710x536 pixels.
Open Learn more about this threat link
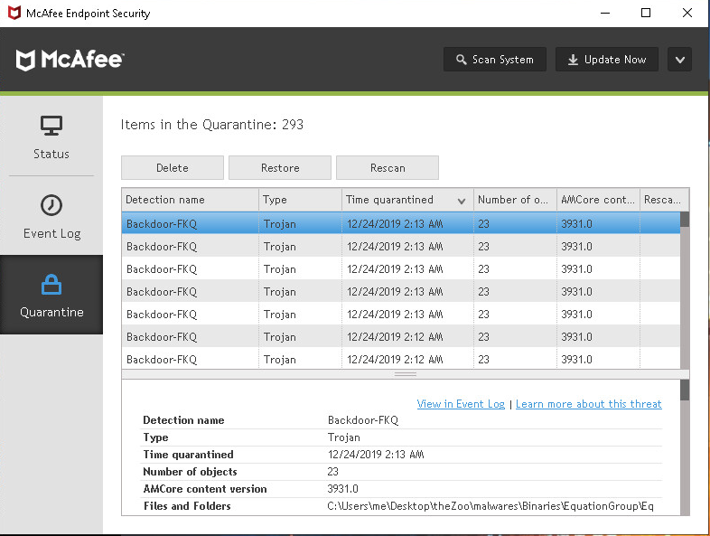[x=589, y=404]
